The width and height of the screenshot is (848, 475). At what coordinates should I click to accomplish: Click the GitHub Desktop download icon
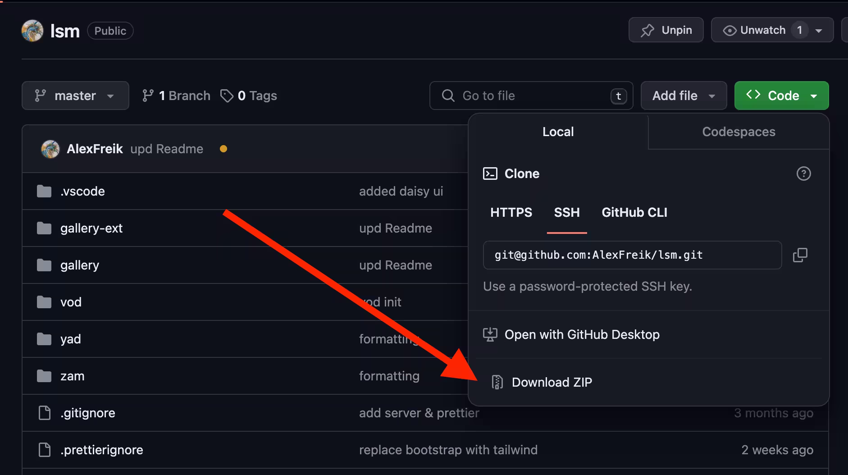point(490,334)
